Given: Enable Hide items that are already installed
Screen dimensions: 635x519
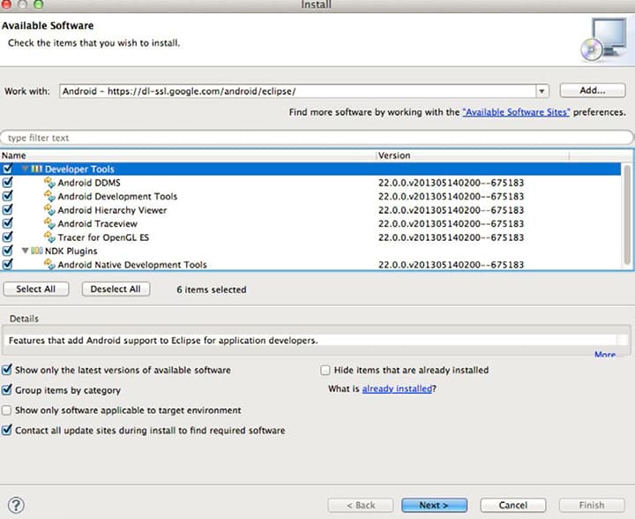Looking at the screenshot, I should click(325, 370).
